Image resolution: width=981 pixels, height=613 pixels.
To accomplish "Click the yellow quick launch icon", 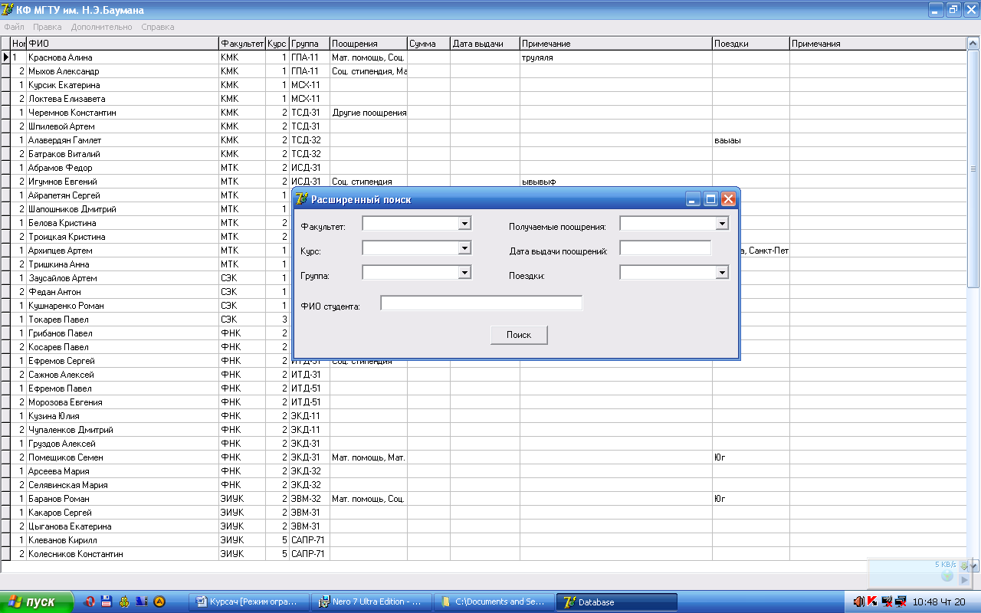I will [124, 602].
